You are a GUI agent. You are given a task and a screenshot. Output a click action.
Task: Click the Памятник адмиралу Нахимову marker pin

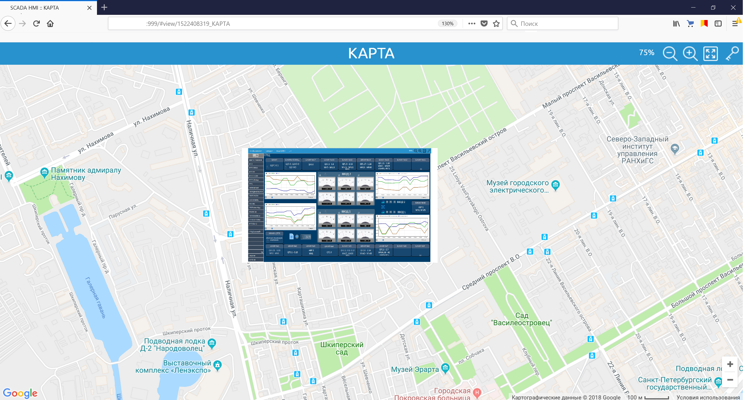tap(44, 173)
